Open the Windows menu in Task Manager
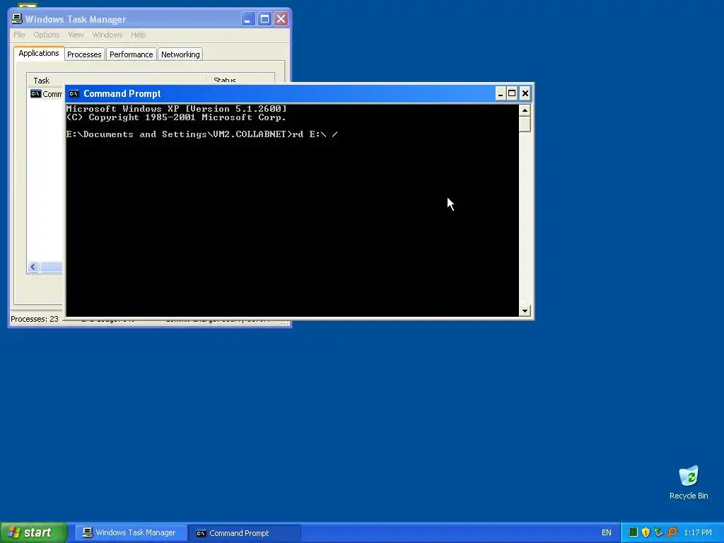 click(107, 35)
